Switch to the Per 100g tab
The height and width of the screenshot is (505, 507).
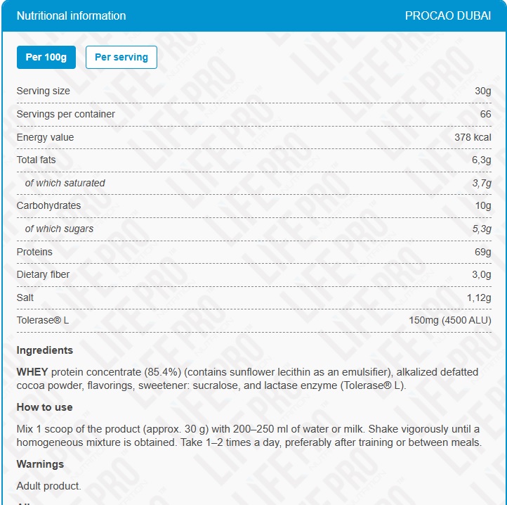tap(46, 58)
